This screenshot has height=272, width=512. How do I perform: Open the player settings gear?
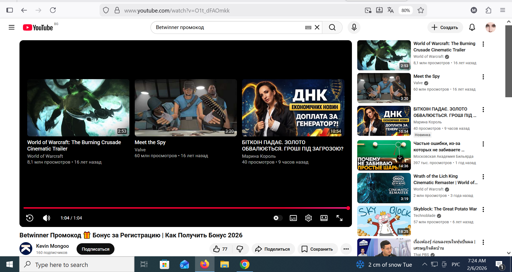(308, 218)
